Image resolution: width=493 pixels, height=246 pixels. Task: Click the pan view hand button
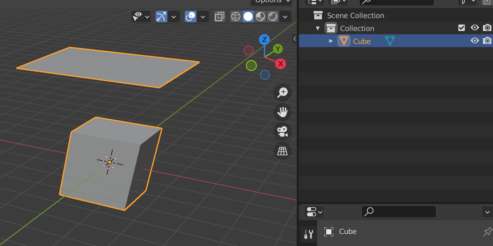pyautogui.click(x=282, y=112)
